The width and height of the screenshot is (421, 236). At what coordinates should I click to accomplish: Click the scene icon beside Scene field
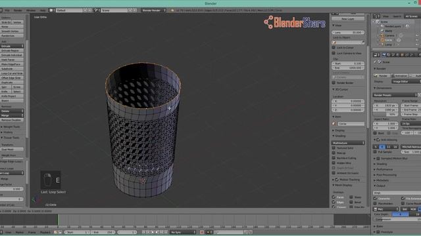click(x=96, y=10)
